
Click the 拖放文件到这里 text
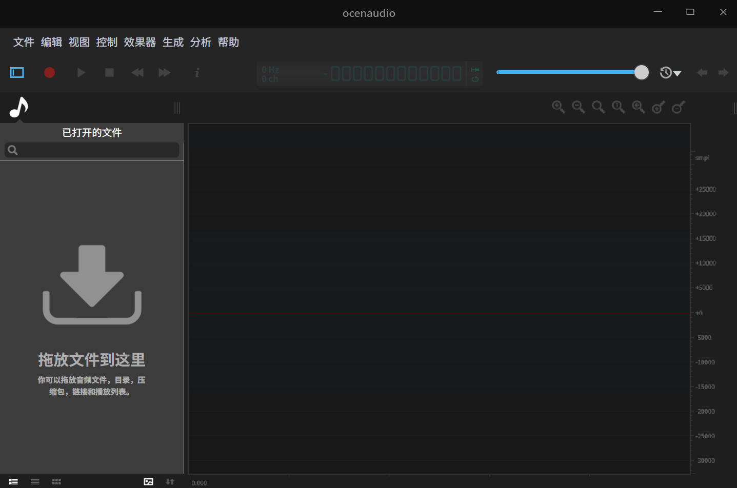[x=92, y=360]
